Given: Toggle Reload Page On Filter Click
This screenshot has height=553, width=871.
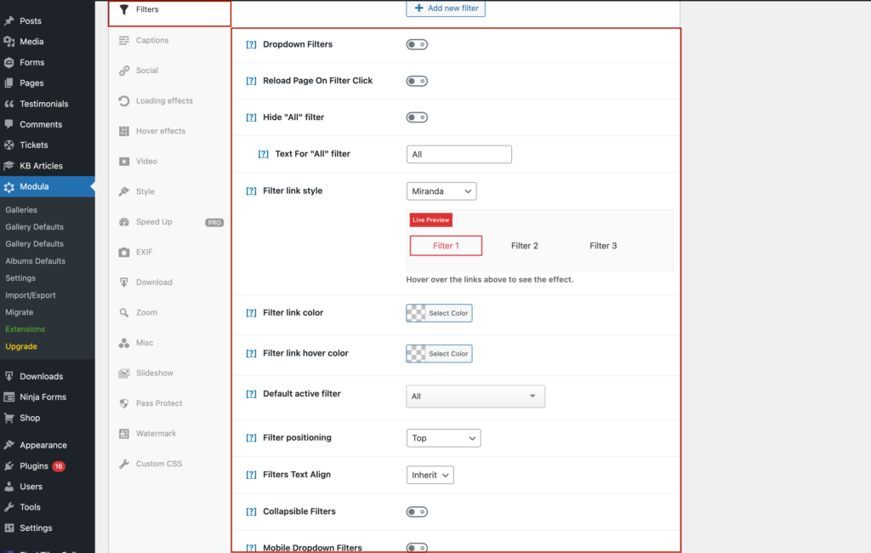Looking at the screenshot, I should [x=417, y=81].
